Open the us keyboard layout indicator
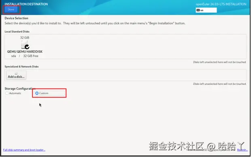The width and height of the screenshot is (251, 157). click(206, 10)
